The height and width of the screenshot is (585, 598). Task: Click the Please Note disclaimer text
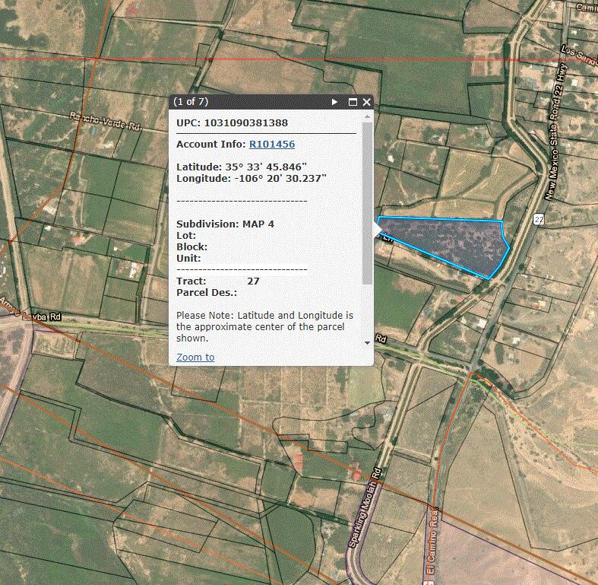(x=264, y=327)
